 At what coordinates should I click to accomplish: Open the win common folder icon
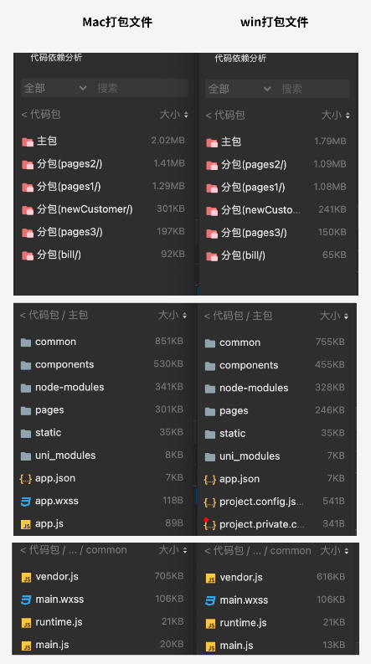click(210, 343)
